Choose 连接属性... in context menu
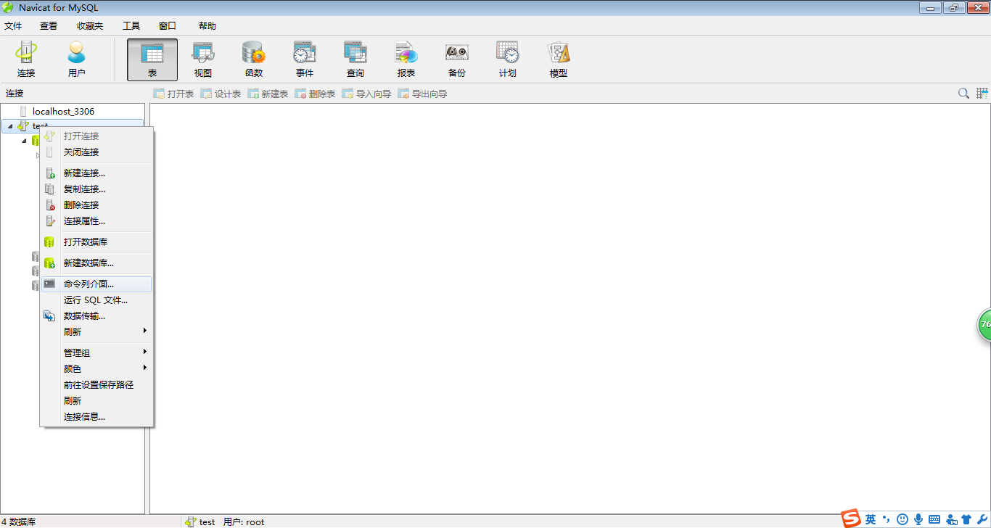 coord(96,221)
